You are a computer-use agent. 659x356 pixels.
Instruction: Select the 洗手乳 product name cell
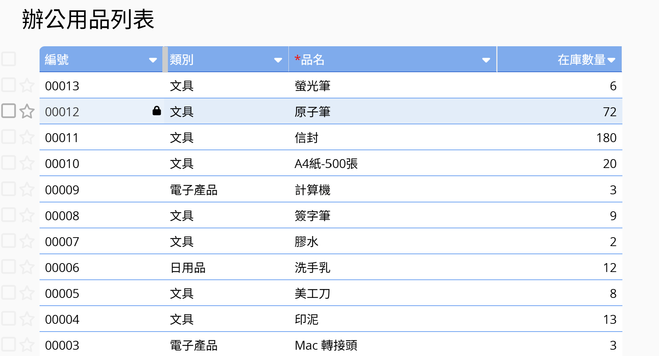click(393, 267)
